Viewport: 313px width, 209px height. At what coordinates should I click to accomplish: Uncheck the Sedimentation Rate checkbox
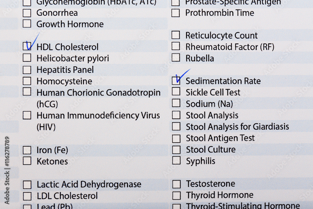pos(176,81)
